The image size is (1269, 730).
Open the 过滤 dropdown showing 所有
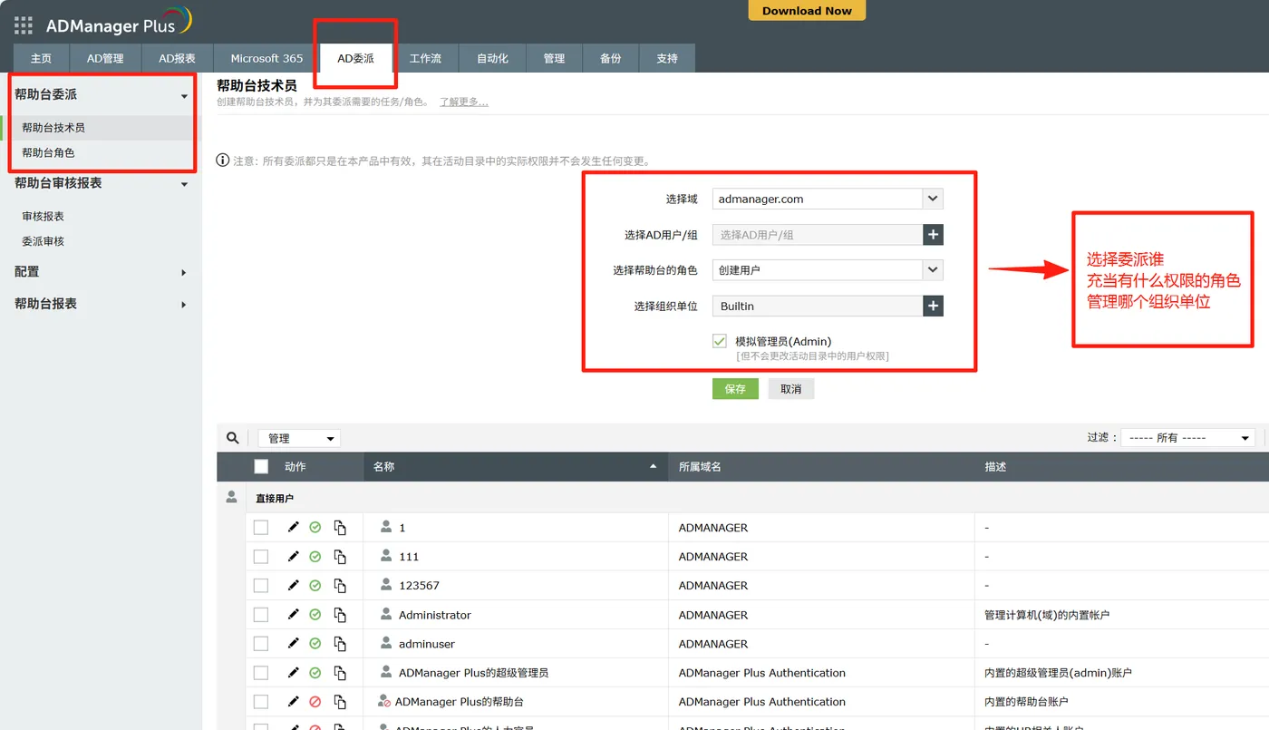(1187, 438)
